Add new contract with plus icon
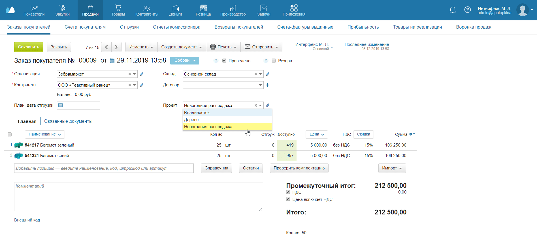The image size is (537, 243). point(268,85)
